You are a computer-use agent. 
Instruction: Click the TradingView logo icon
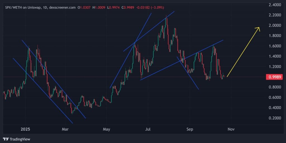pos(6,139)
